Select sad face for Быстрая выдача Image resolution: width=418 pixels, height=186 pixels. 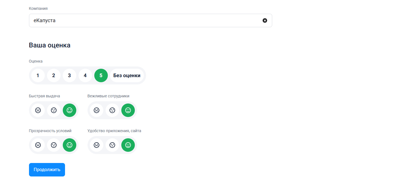point(38,110)
